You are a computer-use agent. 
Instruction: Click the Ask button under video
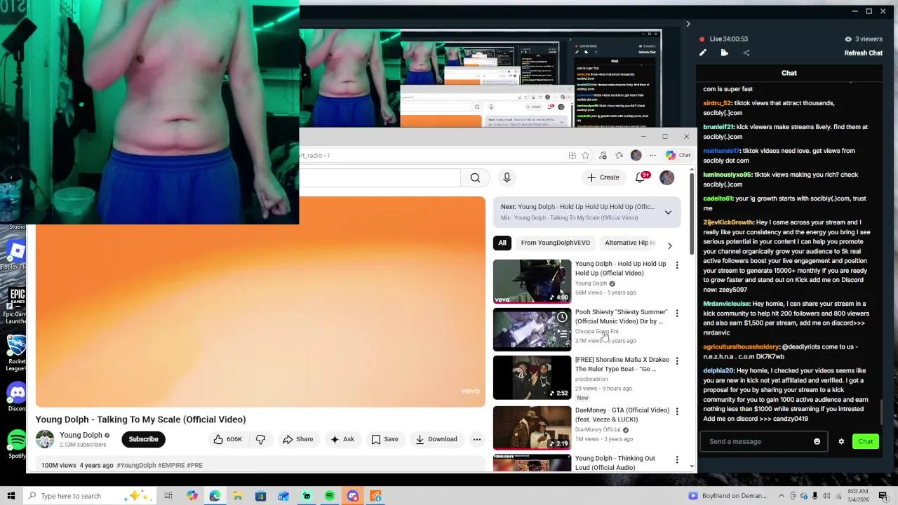point(342,439)
